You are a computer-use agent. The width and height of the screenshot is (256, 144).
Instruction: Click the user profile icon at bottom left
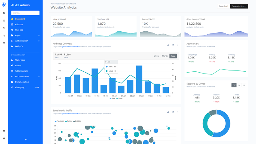coord(4,138)
